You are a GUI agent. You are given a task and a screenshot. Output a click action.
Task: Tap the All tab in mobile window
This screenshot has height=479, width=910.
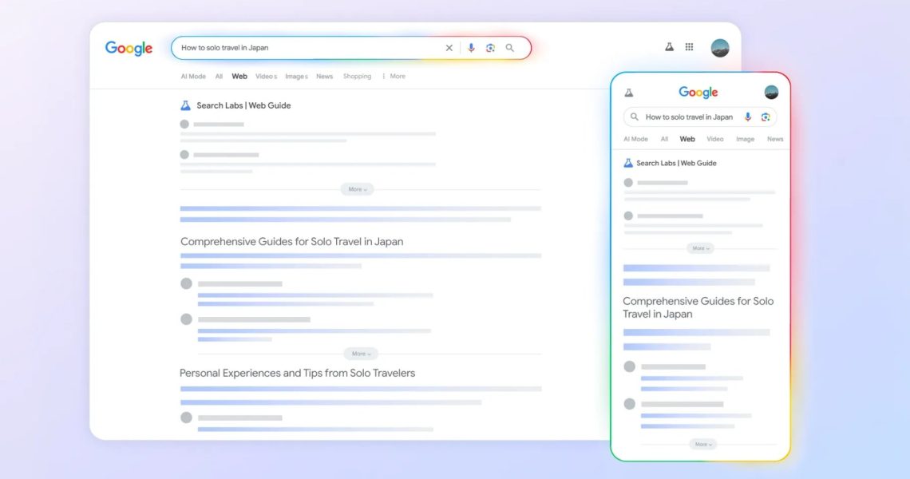tap(664, 139)
